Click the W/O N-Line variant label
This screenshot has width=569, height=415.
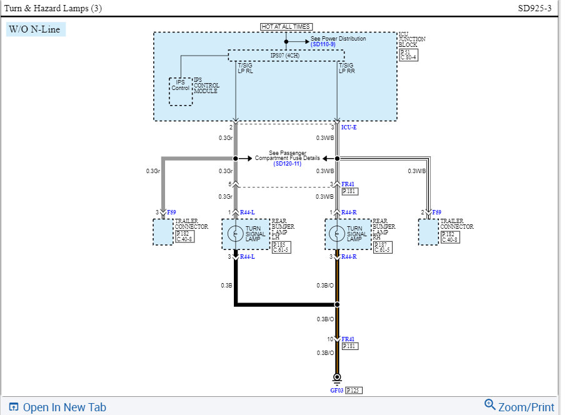tap(36, 29)
